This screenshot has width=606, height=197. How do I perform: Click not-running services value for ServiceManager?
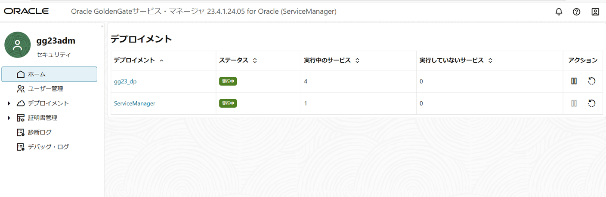(x=421, y=103)
